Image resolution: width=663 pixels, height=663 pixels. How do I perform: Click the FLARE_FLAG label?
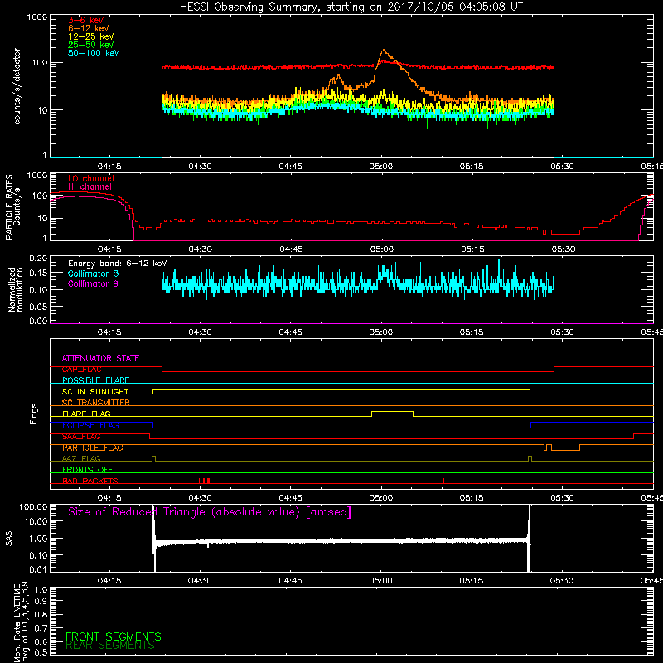click(x=86, y=414)
